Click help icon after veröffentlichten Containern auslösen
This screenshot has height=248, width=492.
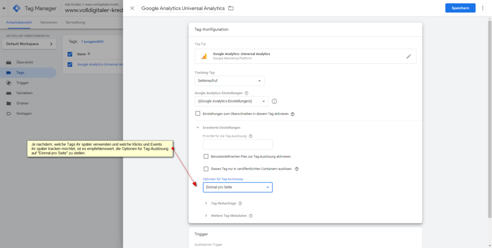click(x=296, y=169)
